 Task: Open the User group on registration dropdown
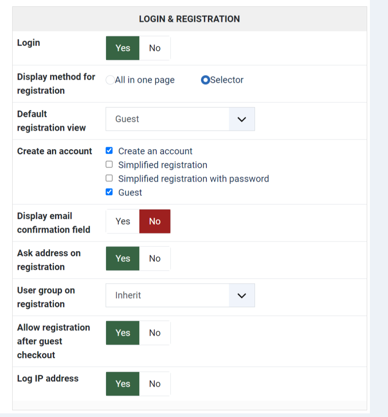coord(168,295)
